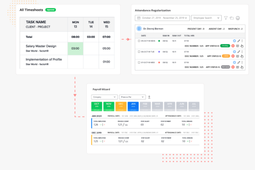Select the NOV 2019 month tile
The image size is (255, 170).
(x=109, y=106)
